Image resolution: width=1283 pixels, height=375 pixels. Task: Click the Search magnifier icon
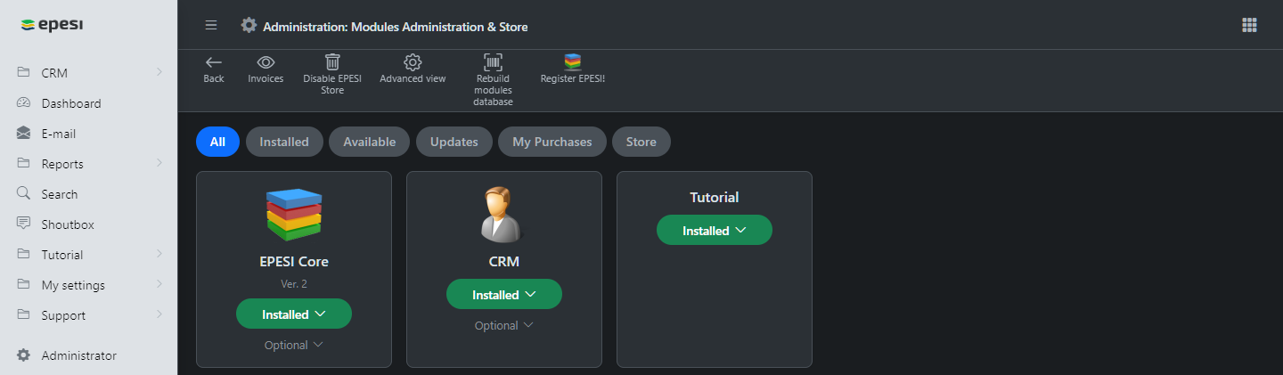[24, 193]
